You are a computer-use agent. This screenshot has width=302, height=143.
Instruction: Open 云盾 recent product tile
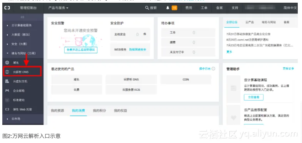(77, 90)
